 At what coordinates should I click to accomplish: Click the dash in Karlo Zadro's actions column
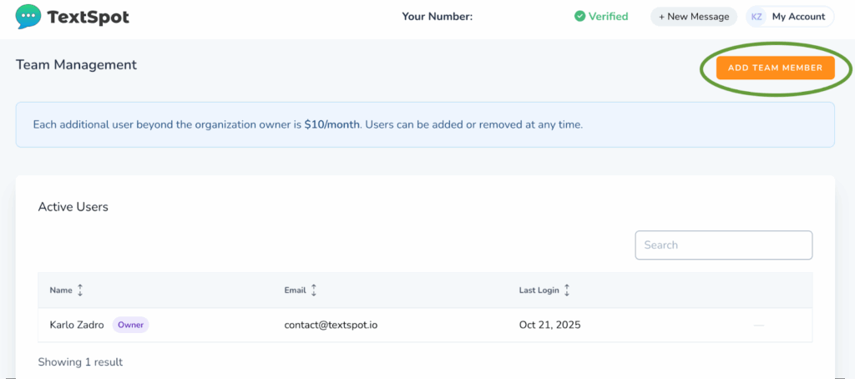(x=758, y=325)
